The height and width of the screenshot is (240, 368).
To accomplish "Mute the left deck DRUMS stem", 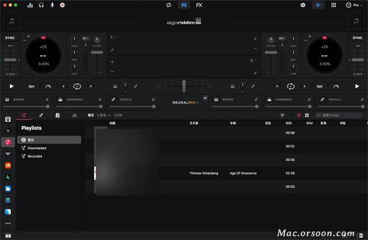I will pos(7,99).
